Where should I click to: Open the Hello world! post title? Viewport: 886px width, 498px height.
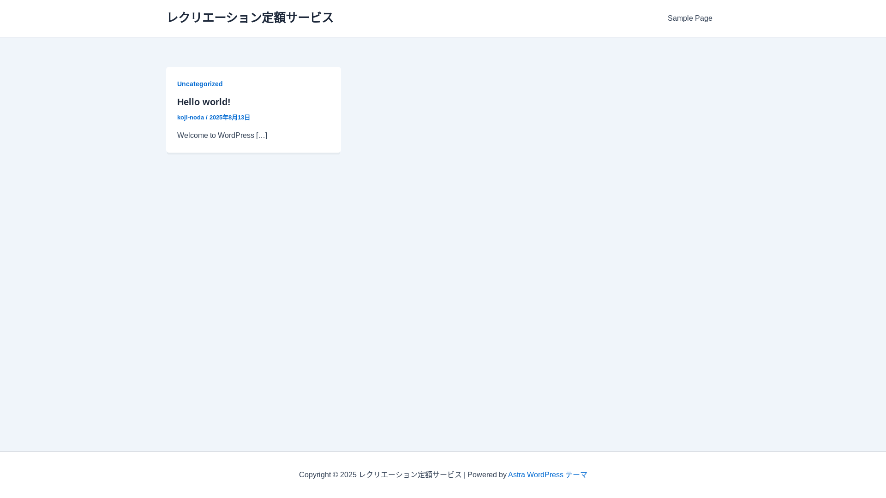tap(204, 102)
